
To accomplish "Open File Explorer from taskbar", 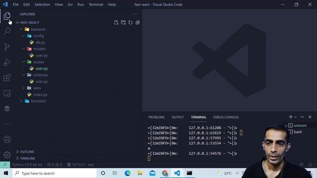I will (x=140, y=173).
